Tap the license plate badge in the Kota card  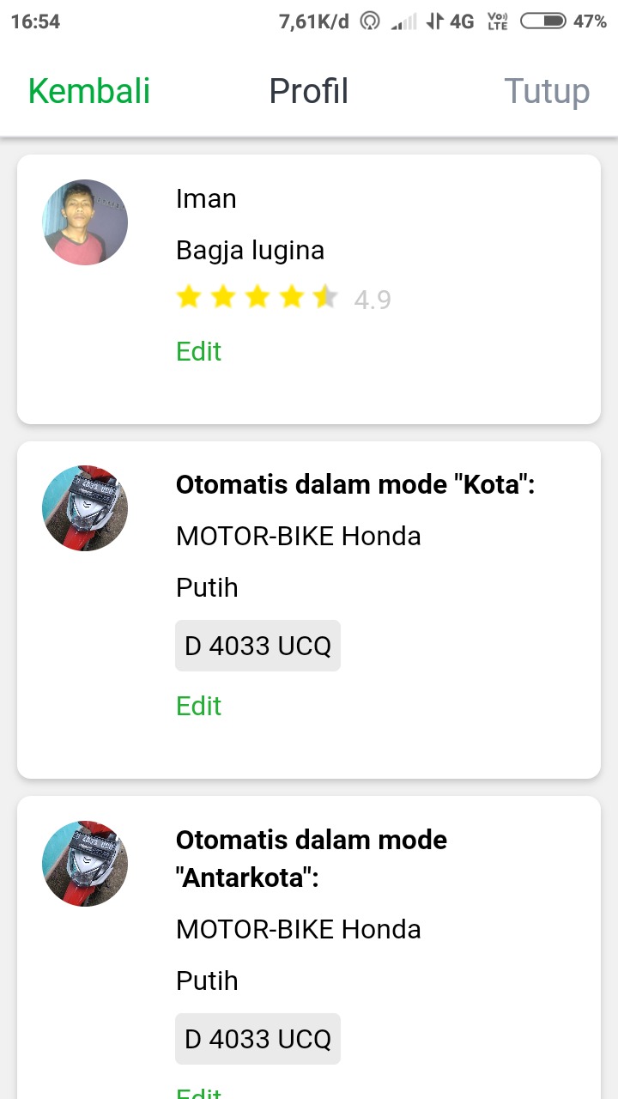click(257, 646)
